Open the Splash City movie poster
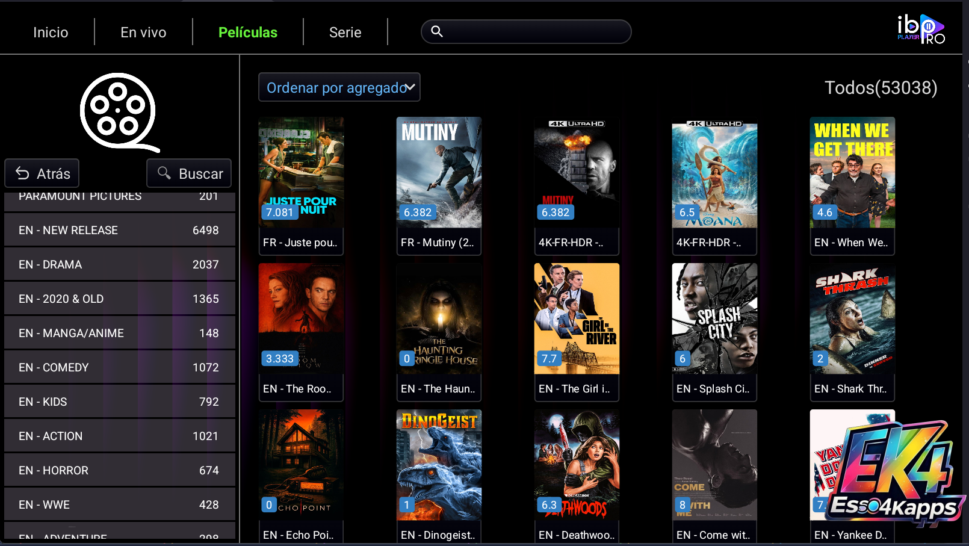The image size is (969, 546). [714, 318]
